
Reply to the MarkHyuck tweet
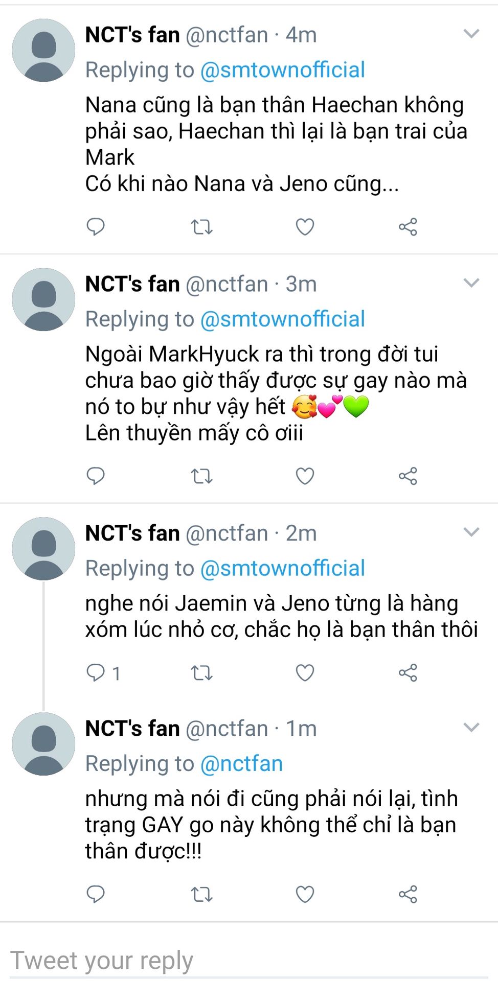coord(96,476)
